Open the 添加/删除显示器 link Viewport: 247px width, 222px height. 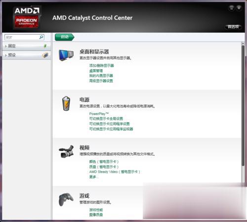(x=101, y=65)
